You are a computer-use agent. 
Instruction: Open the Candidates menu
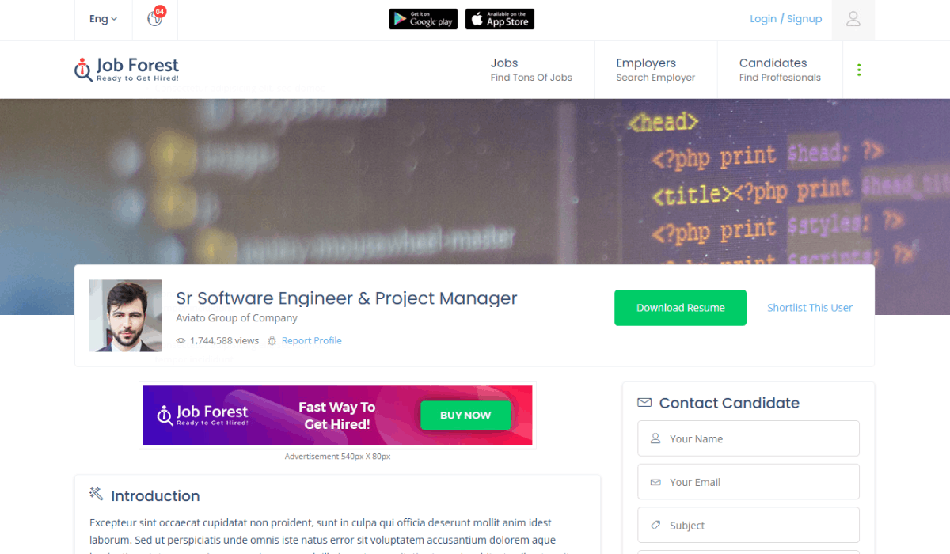click(780, 70)
